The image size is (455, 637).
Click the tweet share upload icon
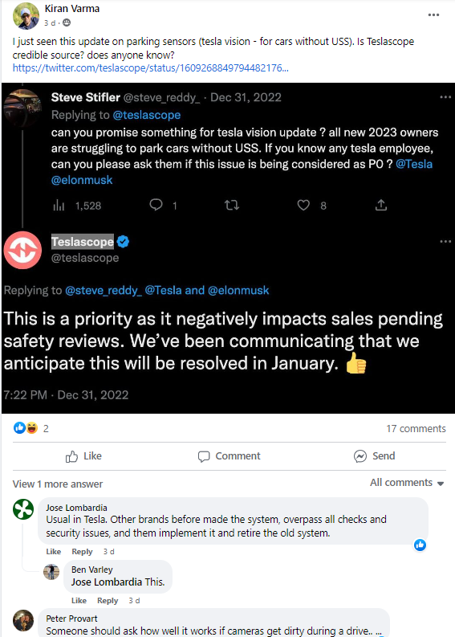point(380,205)
